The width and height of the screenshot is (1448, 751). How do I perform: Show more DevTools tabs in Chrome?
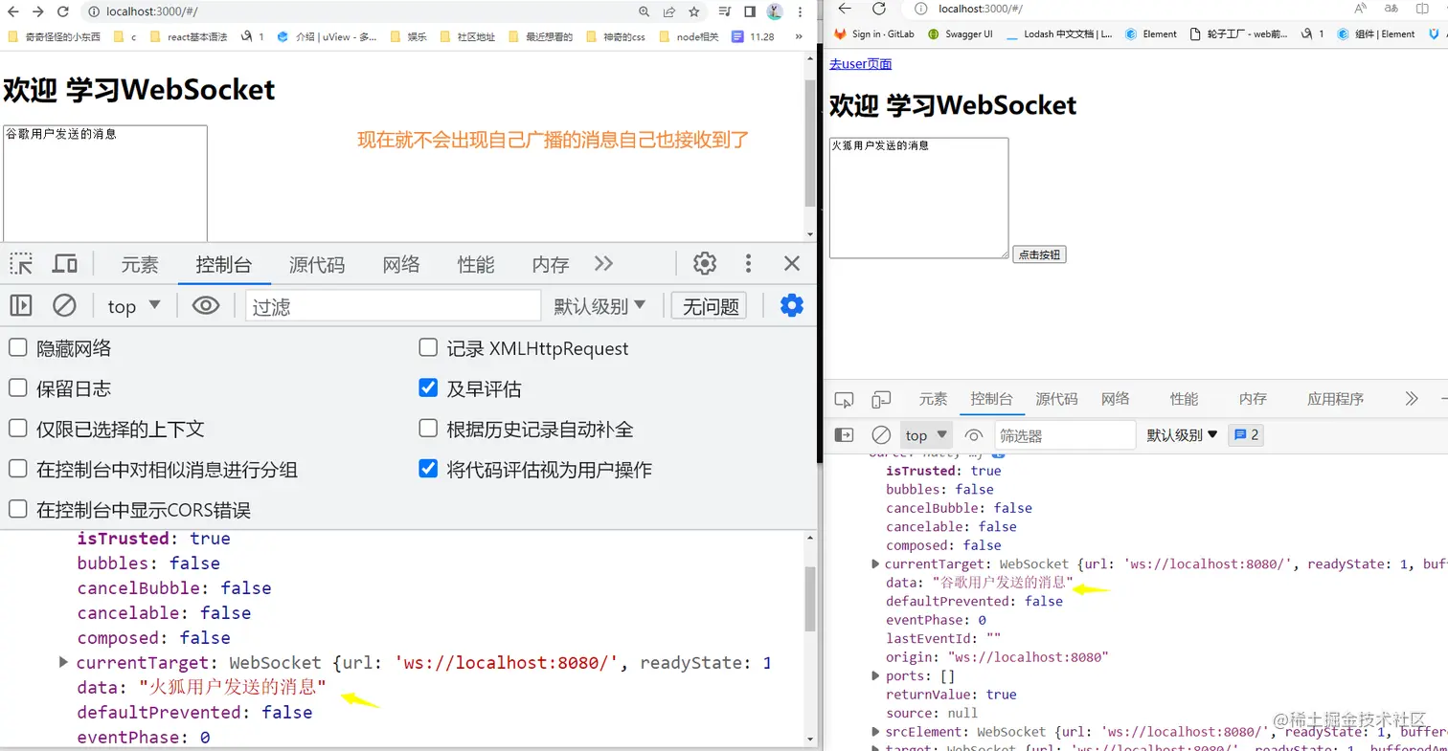[x=603, y=264]
